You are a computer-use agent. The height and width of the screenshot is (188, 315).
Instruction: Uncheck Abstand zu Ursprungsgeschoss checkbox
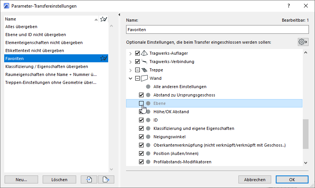coord(141,95)
